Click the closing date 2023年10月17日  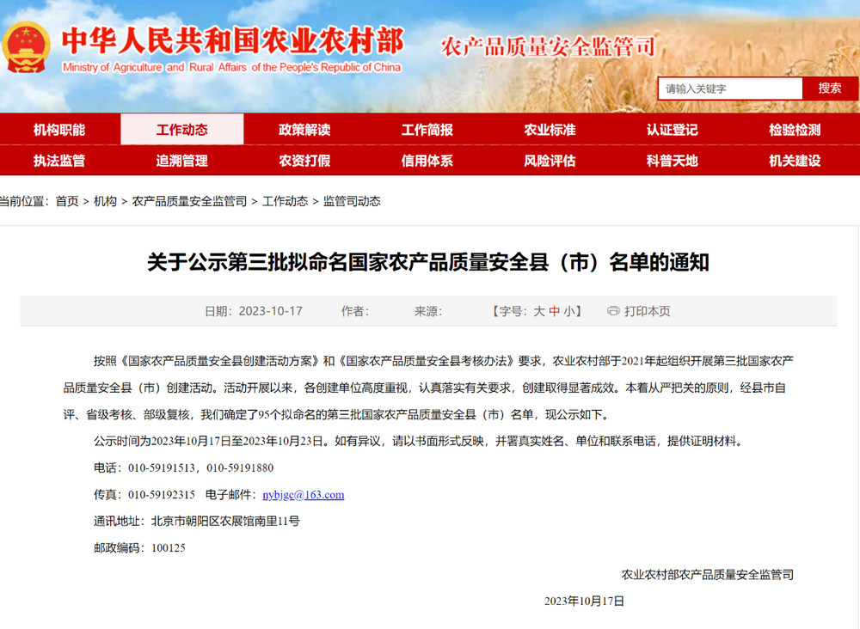point(584,601)
